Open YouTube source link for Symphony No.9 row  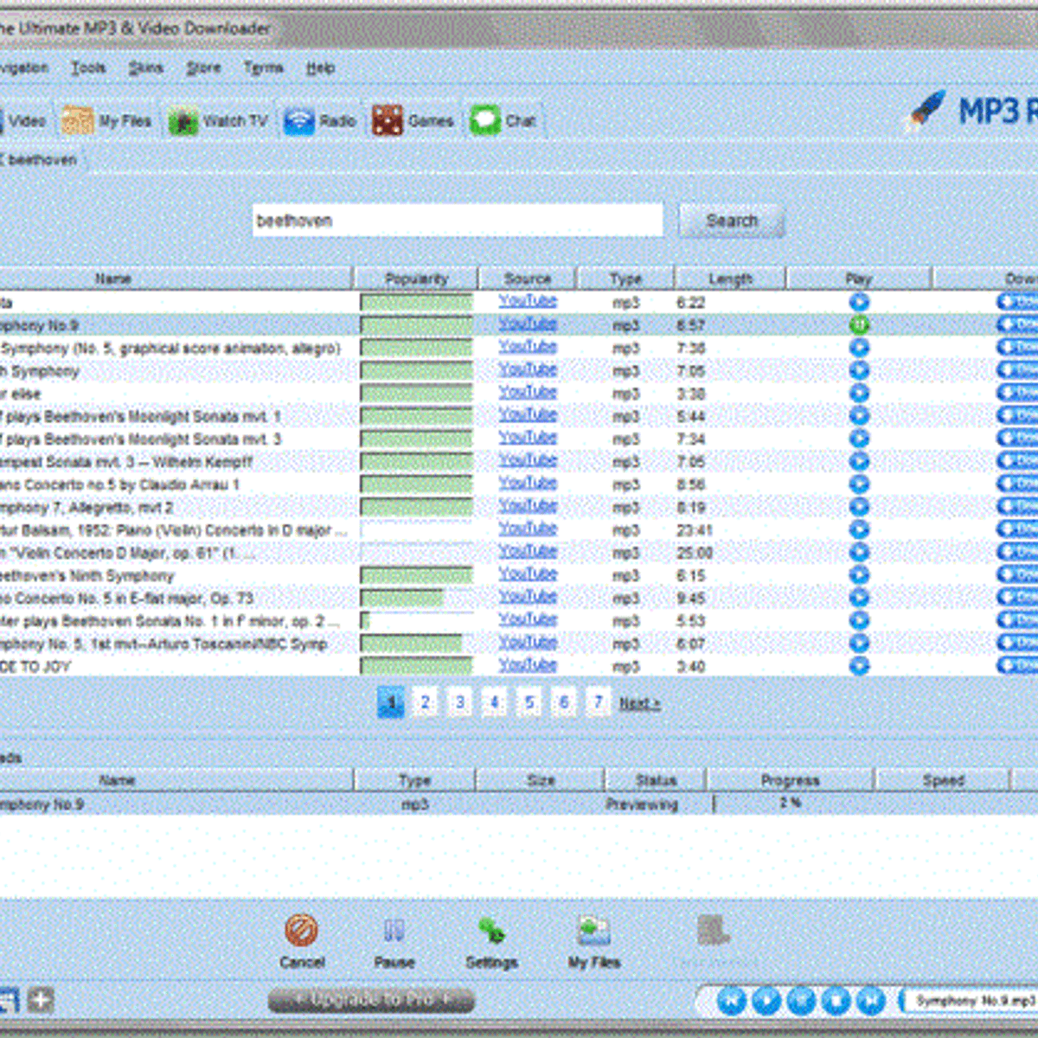tap(528, 324)
